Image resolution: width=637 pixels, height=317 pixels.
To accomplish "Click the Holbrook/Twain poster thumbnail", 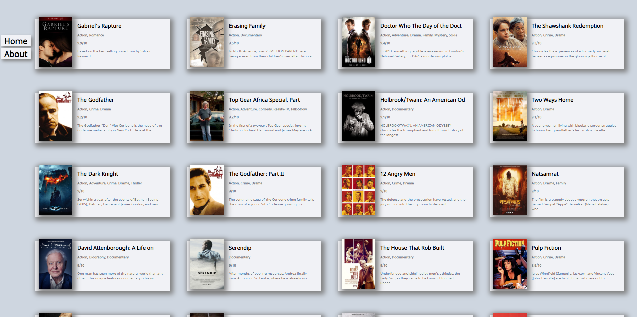I will pos(358,116).
